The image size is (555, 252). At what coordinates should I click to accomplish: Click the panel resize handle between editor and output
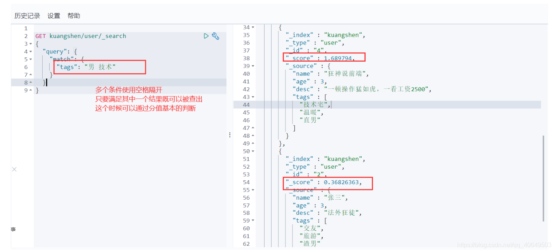(x=230, y=135)
